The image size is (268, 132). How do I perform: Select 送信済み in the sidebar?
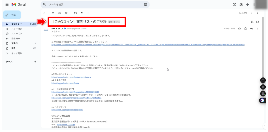[15, 38]
